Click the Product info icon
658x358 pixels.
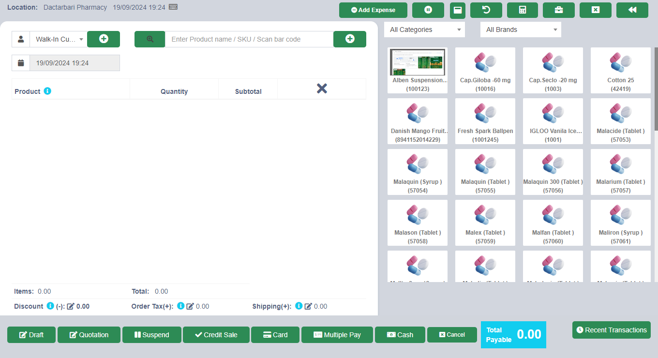(47, 91)
